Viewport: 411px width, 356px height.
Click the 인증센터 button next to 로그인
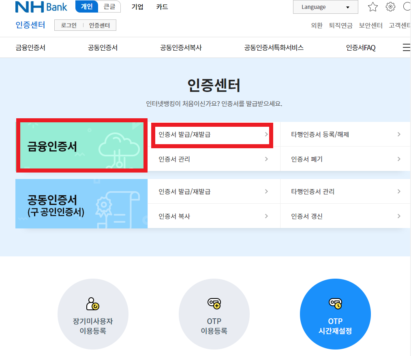[x=99, y=25]
